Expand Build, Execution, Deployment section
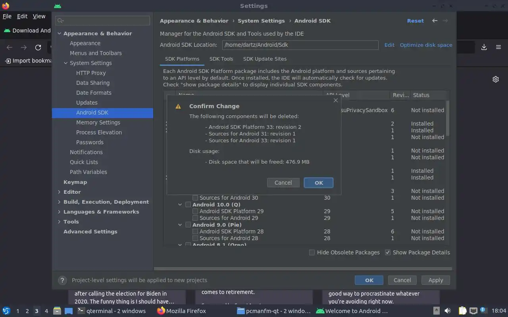This screenshot has height=317, width=508. coord(59,202)
